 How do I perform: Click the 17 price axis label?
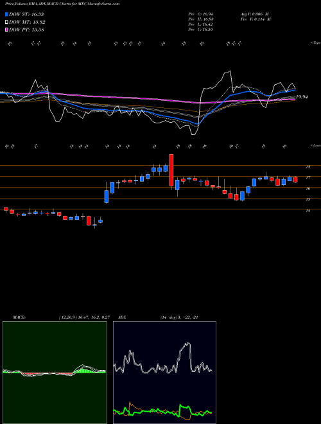(x=308, y=178)
